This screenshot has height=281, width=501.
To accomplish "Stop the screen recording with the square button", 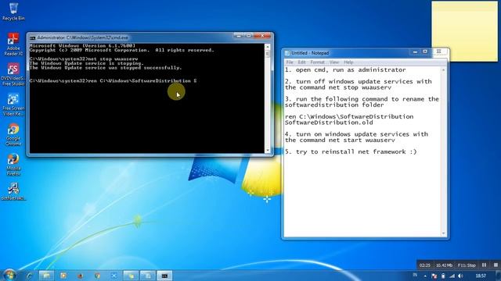I will coord(496,265).
